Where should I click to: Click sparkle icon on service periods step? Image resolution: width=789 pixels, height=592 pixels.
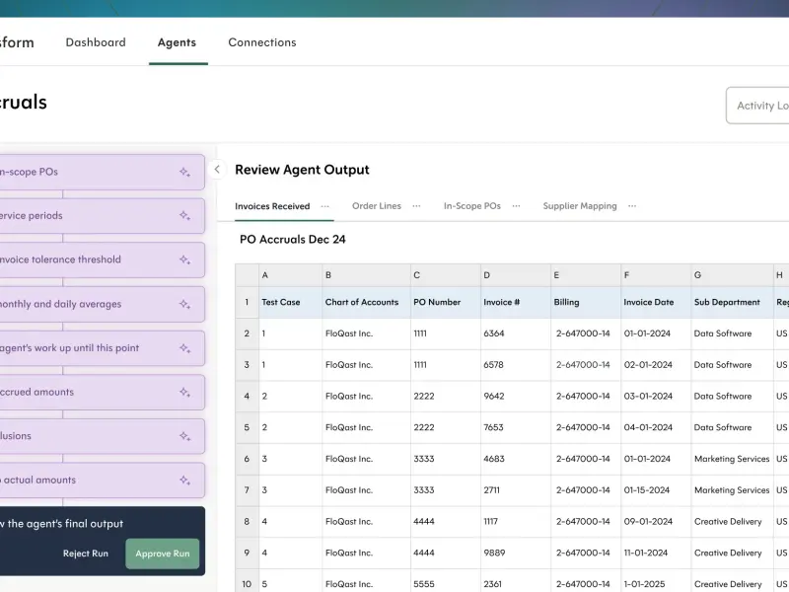click(185, 216)
